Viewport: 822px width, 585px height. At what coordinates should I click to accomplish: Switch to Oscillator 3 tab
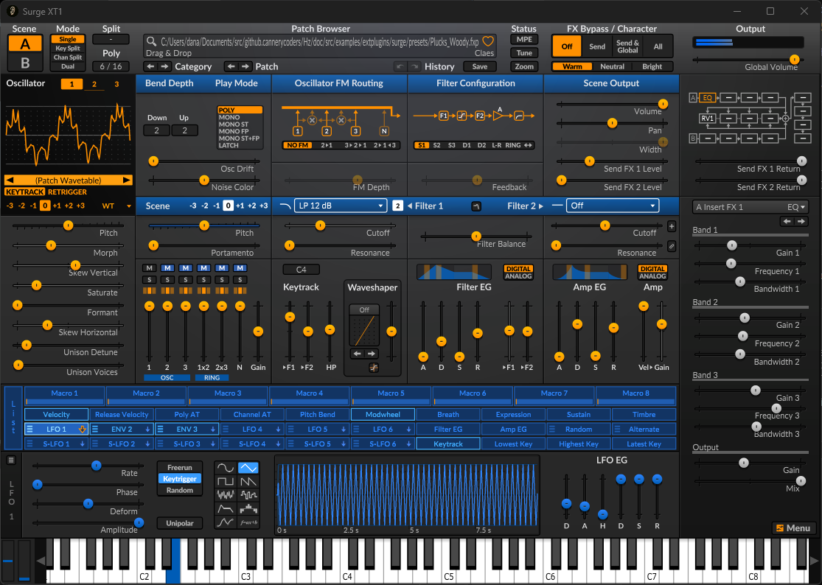[x=116, y=84]
